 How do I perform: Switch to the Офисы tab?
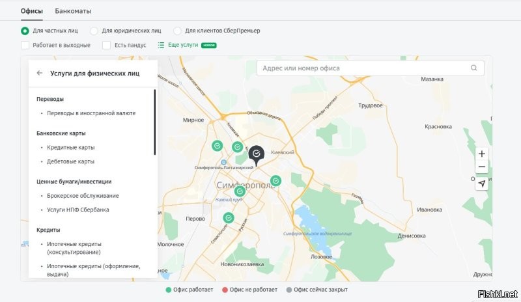tap(31, 11)
